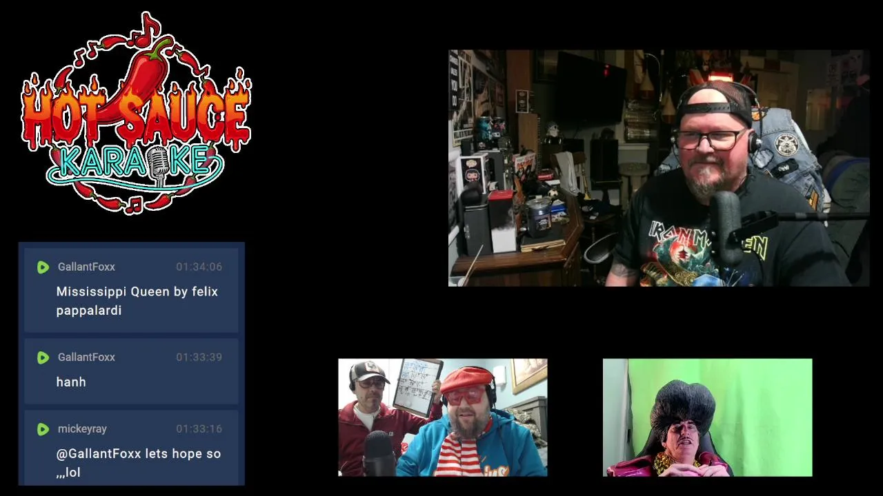
Task: Click the green play icon beside GallantFoxx at 01:33:39
Action: pyautogui.click(x=43, y=358)
